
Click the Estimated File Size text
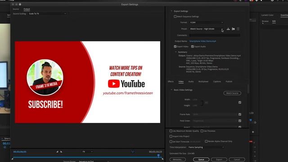182,153
